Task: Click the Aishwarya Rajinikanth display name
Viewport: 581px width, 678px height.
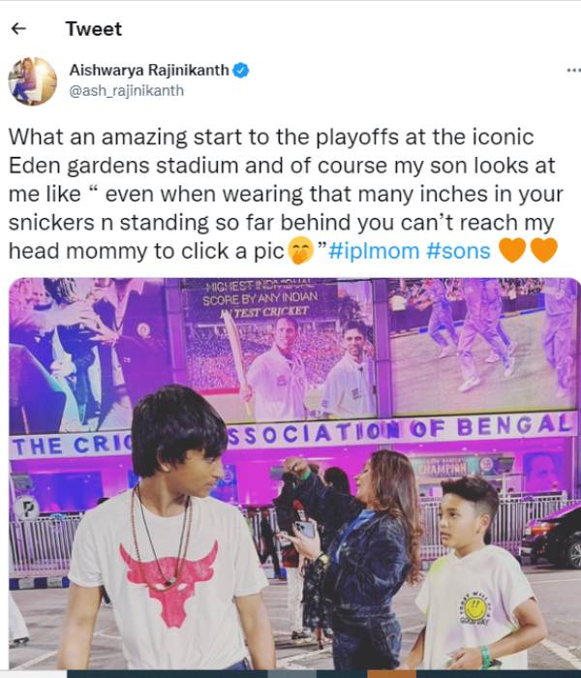Action: [x=149, y=70]
